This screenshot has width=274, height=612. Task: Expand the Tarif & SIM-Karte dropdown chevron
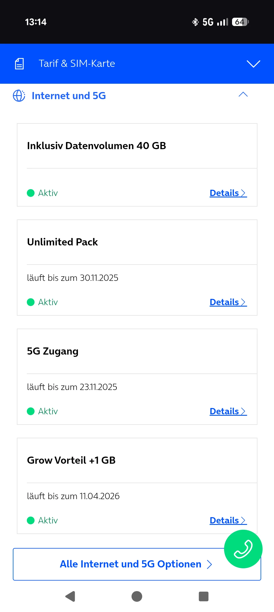[253, 64]
